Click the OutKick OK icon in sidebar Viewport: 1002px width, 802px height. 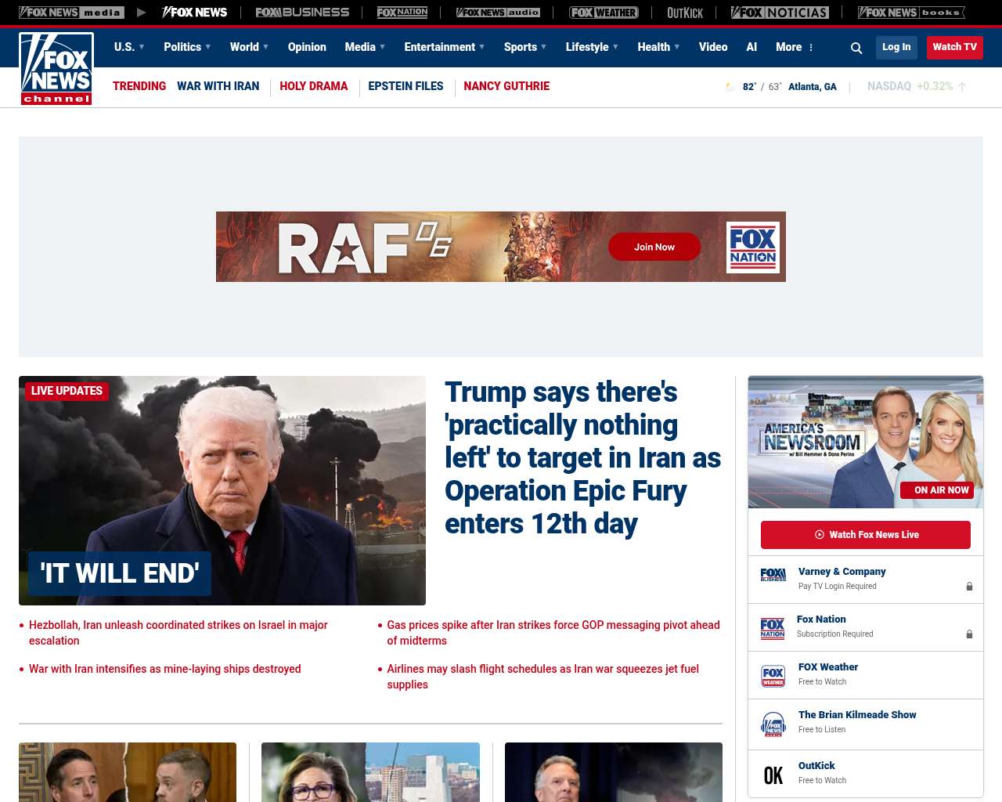coord(773,775)
